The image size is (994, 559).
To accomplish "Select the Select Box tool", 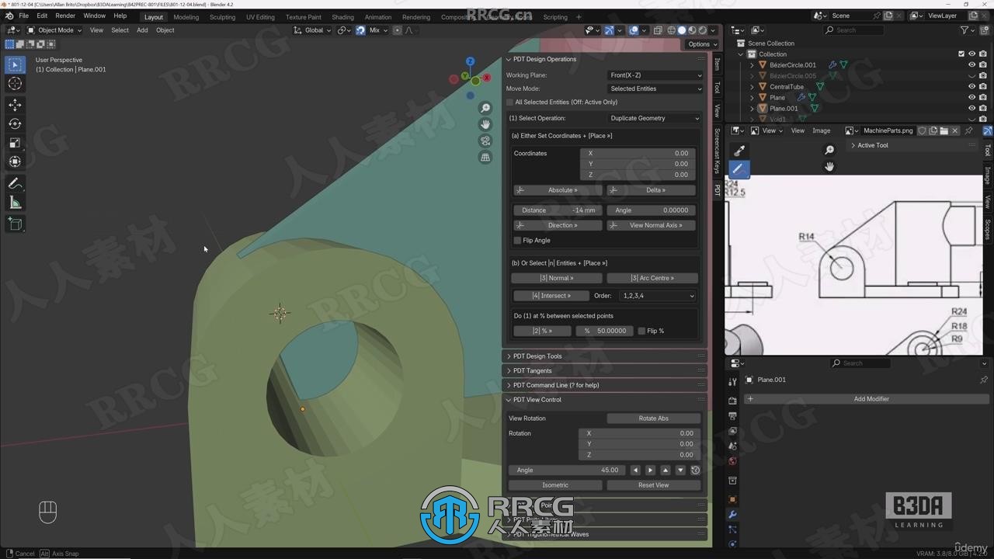I will [15, 65].
